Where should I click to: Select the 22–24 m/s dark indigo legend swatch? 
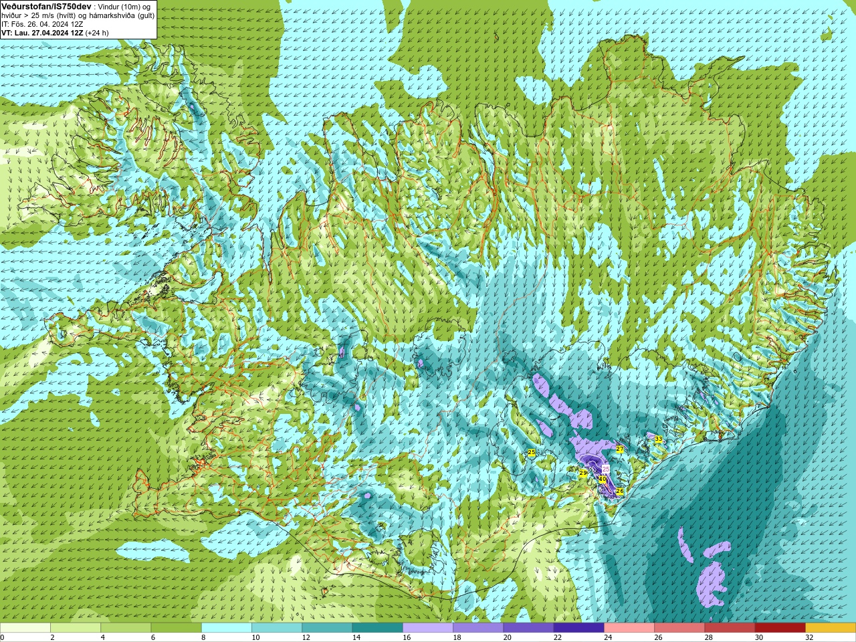pyautogui.click(x=579, y=628)
